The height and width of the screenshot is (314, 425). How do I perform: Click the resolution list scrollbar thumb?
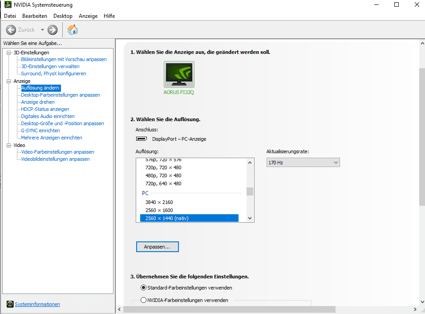[250, 192]
